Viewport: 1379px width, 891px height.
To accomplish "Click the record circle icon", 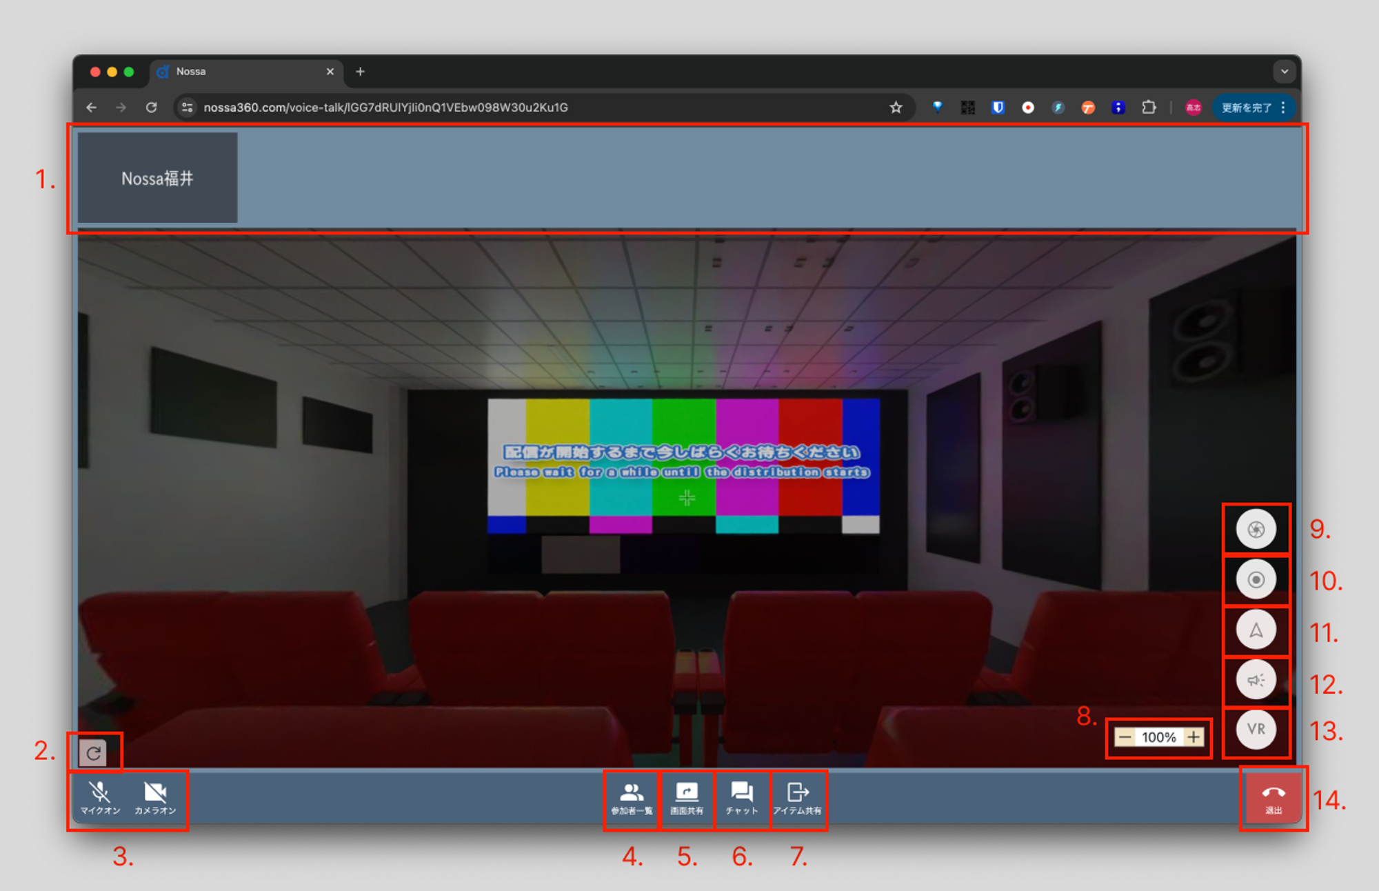I will pos(1256,579).
